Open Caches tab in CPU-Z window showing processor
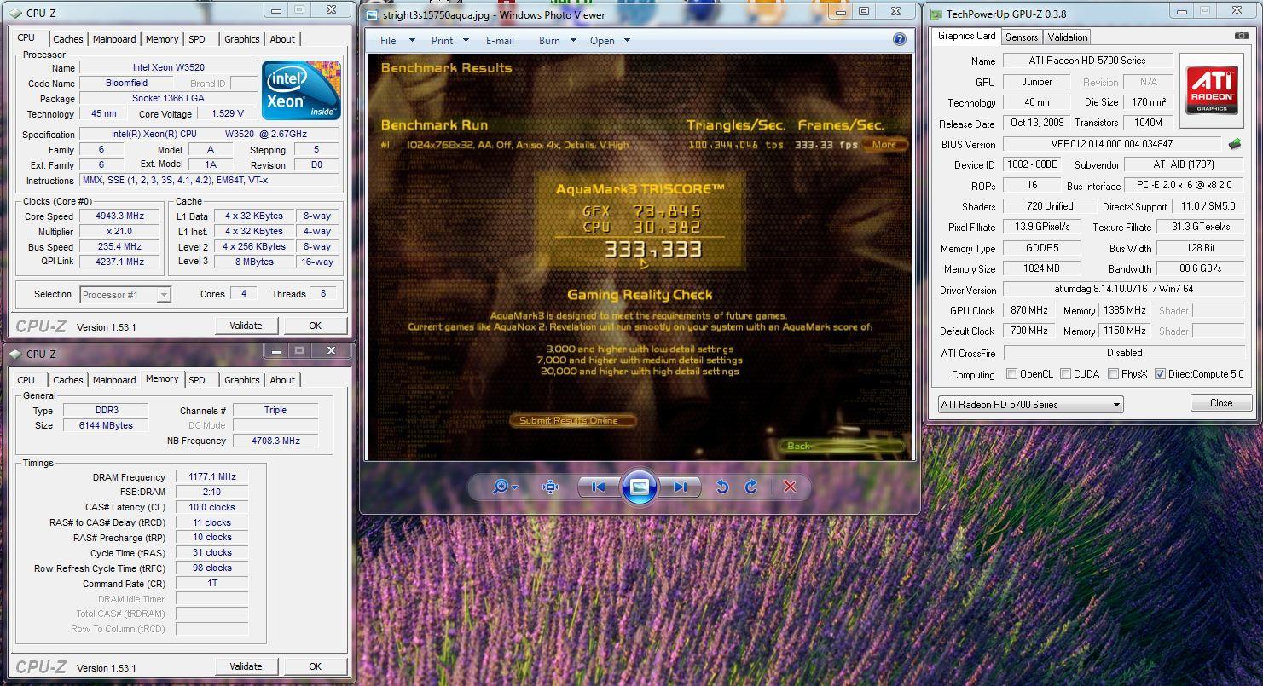Screen dimensions: 1263x686 68,39
